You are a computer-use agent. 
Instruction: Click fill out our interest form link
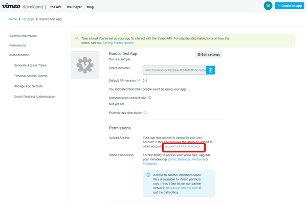pos(182,188)
